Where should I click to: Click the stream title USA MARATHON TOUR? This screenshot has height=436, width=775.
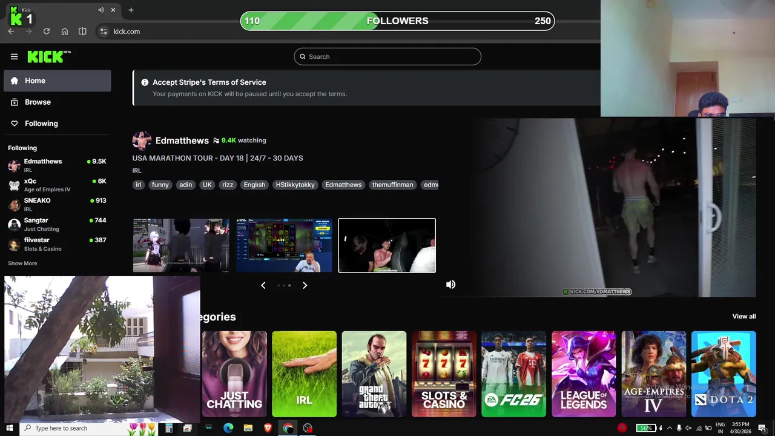click(217, 158)
